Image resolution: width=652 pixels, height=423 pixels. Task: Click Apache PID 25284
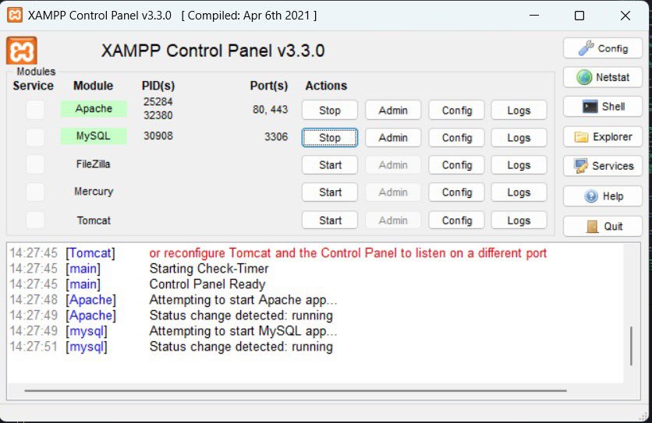pos(158,101)
